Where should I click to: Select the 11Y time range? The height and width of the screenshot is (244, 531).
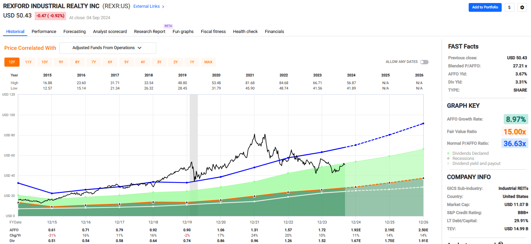28,62
